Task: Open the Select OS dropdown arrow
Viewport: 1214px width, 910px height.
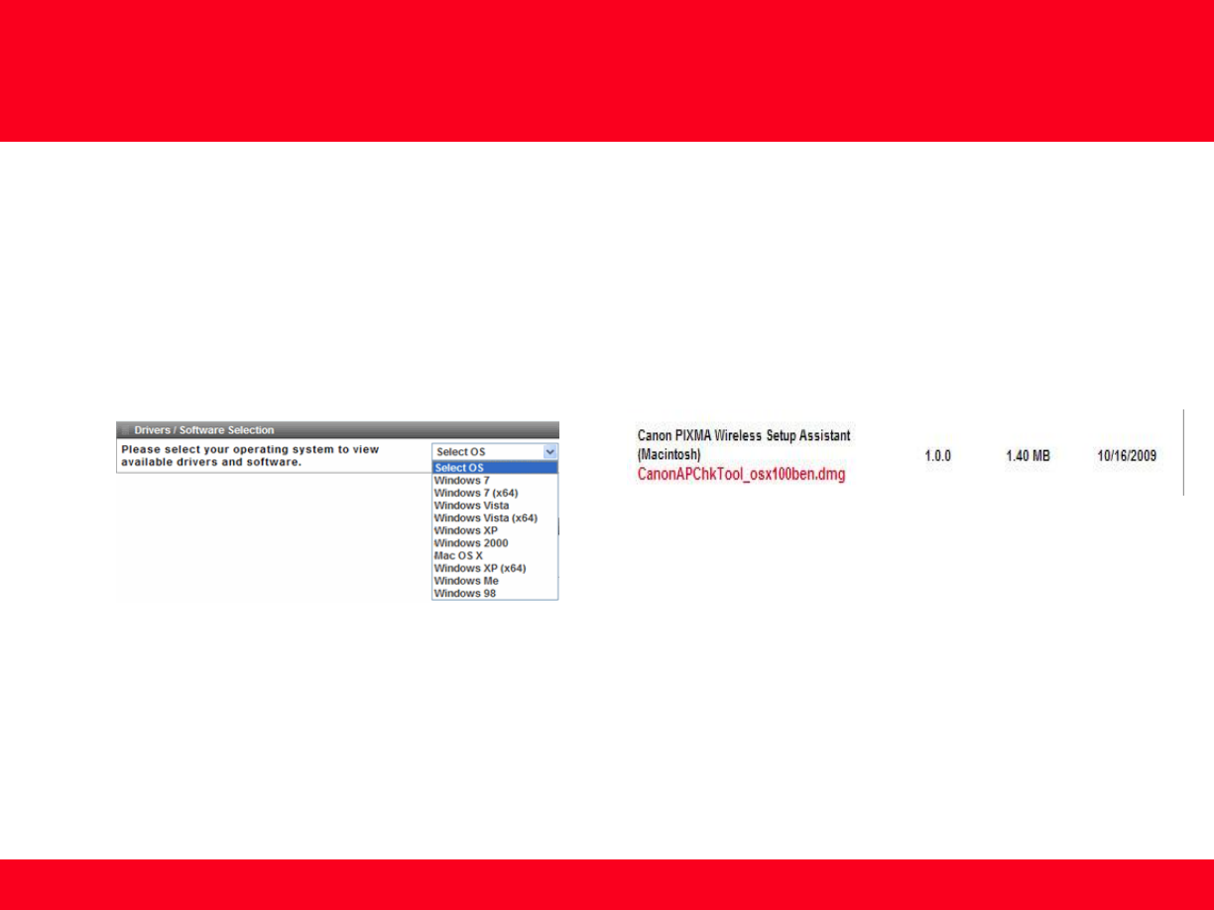Action: pos(549,452)
